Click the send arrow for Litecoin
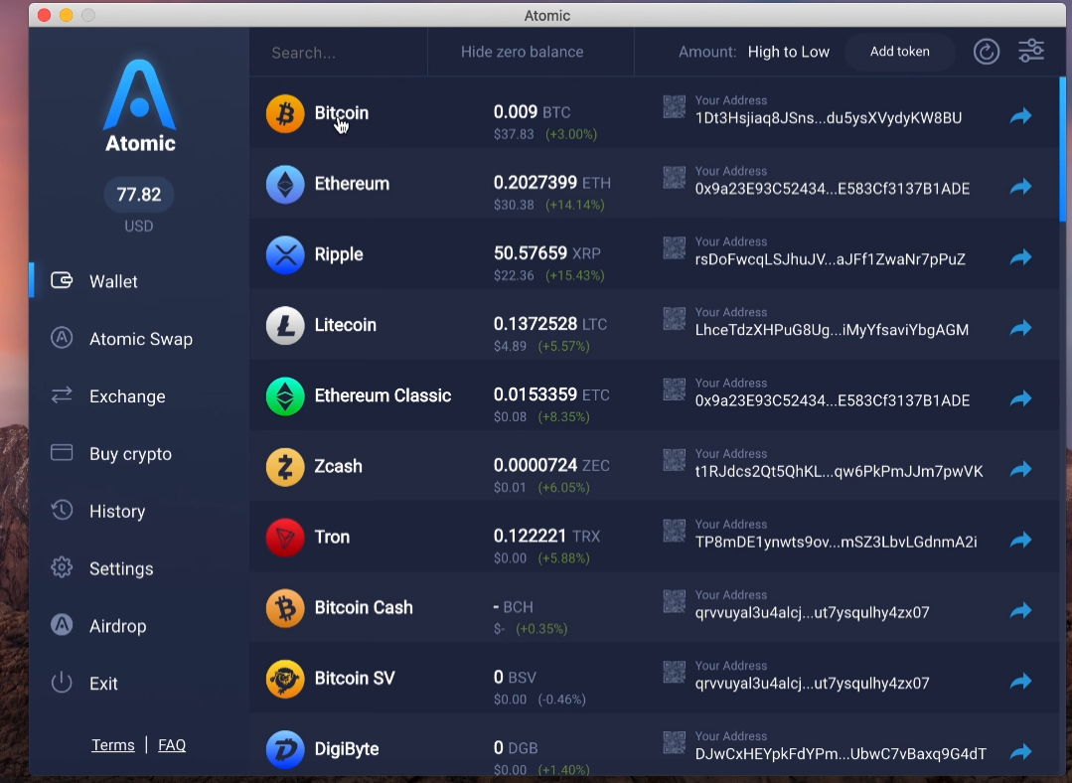Image resolution: width=1072 pixels, height=783 pixels. 1020,328
